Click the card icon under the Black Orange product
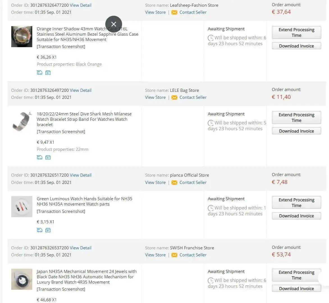This screenshot has width=329, height=303. click(48, 73)
